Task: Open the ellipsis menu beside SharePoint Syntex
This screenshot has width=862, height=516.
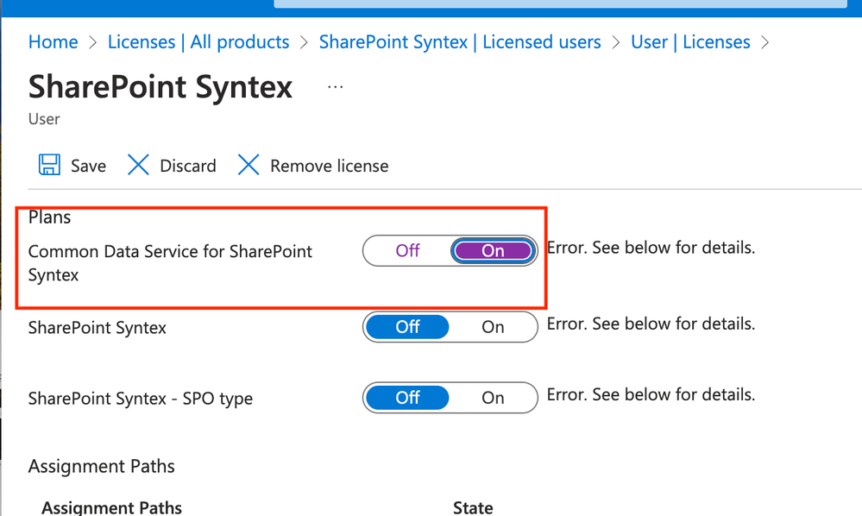Action: coord(336,87)
